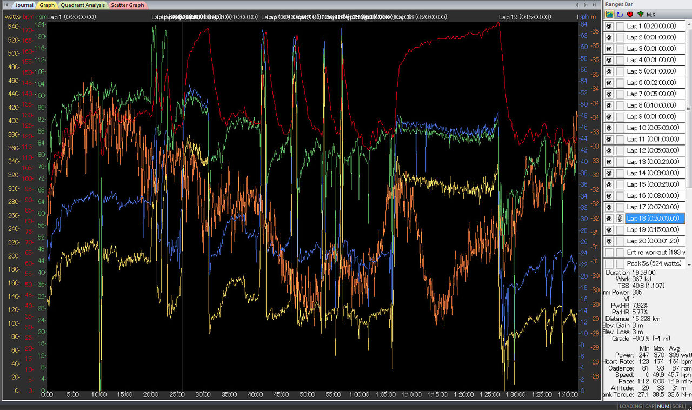
Task: Select the Lap 11 (0:01:00.00) row
Action: click(x=644, y=139)
